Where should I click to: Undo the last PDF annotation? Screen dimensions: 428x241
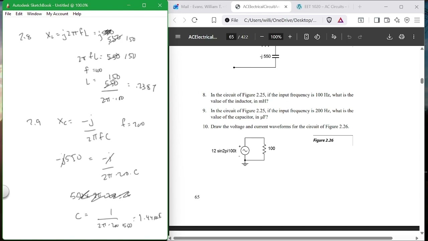pos(349,37)
